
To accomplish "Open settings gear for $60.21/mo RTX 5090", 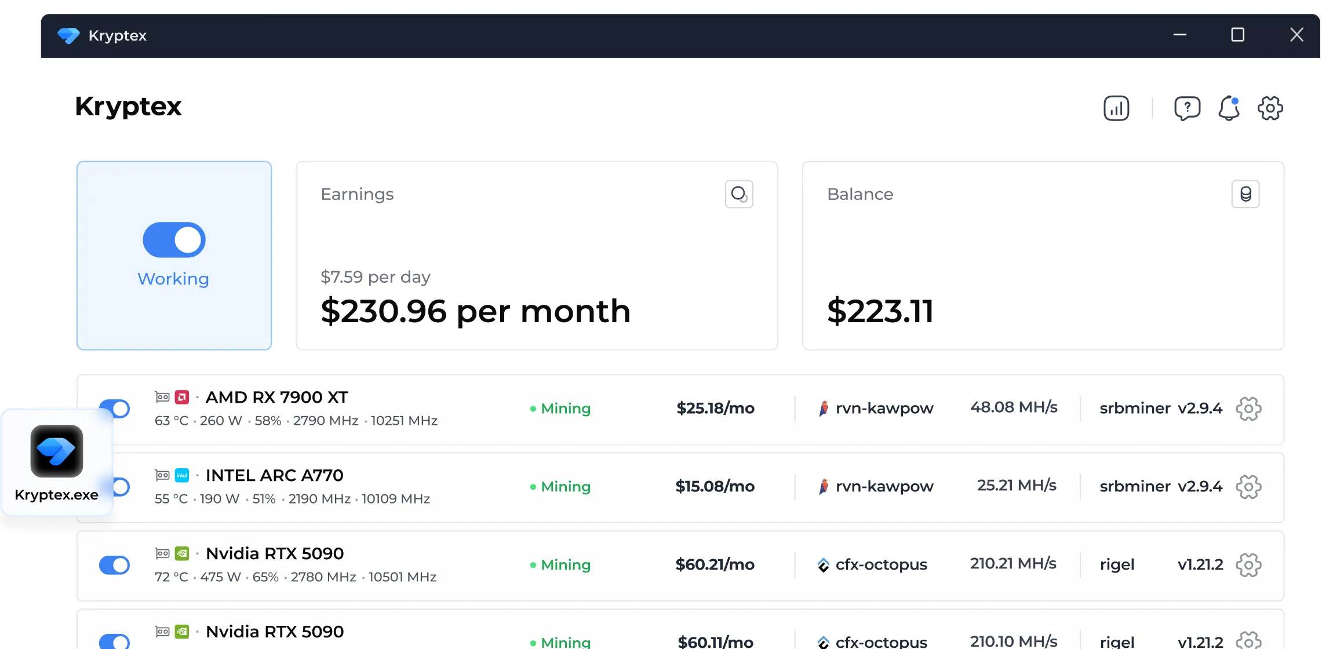I will click(1248, 565).
